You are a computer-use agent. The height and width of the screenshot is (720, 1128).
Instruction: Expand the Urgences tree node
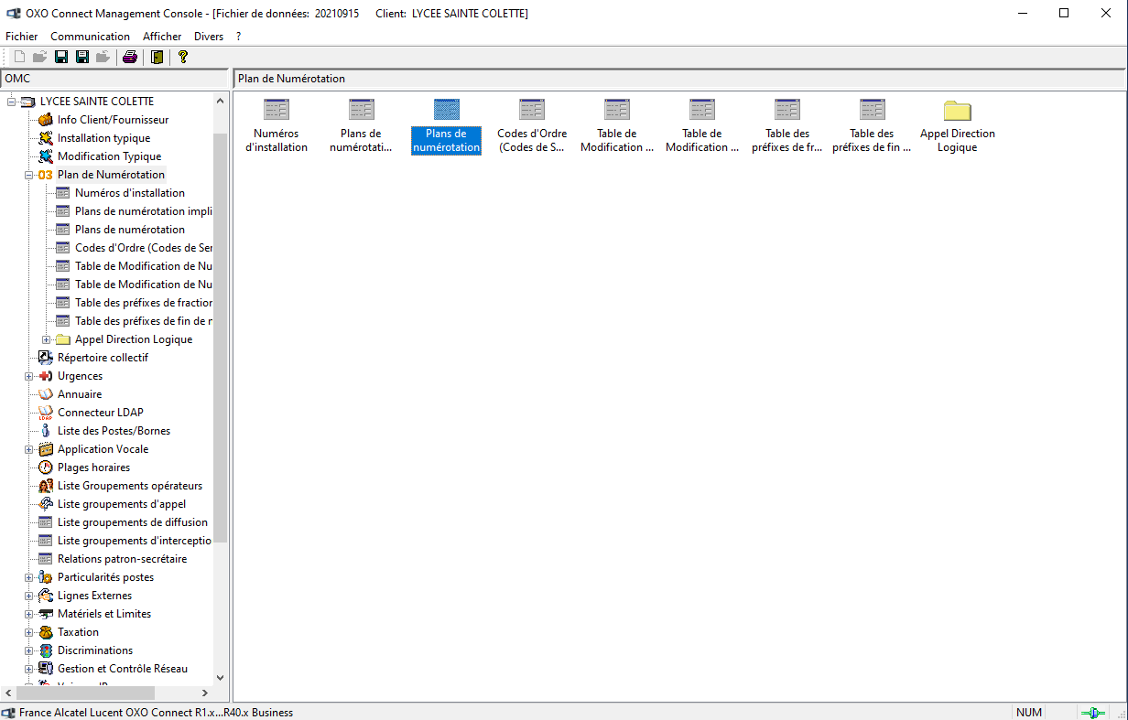tap(29, 376)
